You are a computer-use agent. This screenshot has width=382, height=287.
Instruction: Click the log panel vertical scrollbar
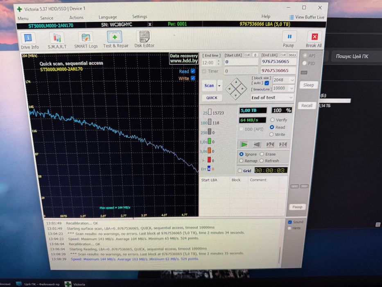point(279,255)
